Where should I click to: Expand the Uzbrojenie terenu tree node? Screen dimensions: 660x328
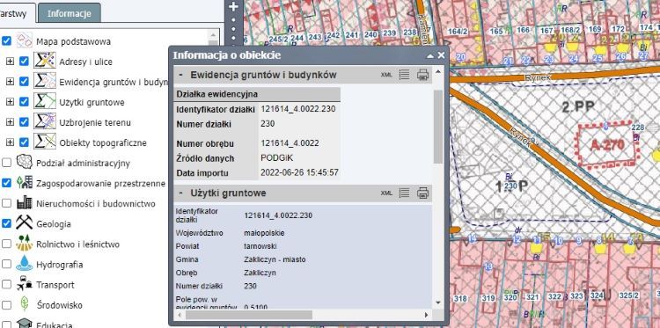[10, 122]
